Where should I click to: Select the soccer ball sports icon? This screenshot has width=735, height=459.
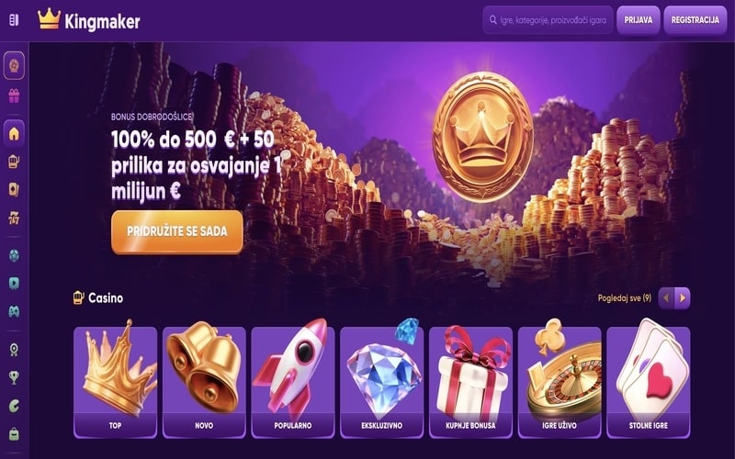pos(14,255)
